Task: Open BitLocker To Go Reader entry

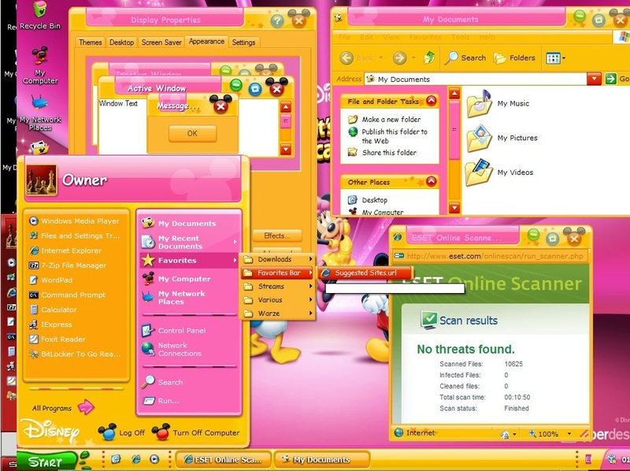Action: pyautogui.click(x=74, y=354)
